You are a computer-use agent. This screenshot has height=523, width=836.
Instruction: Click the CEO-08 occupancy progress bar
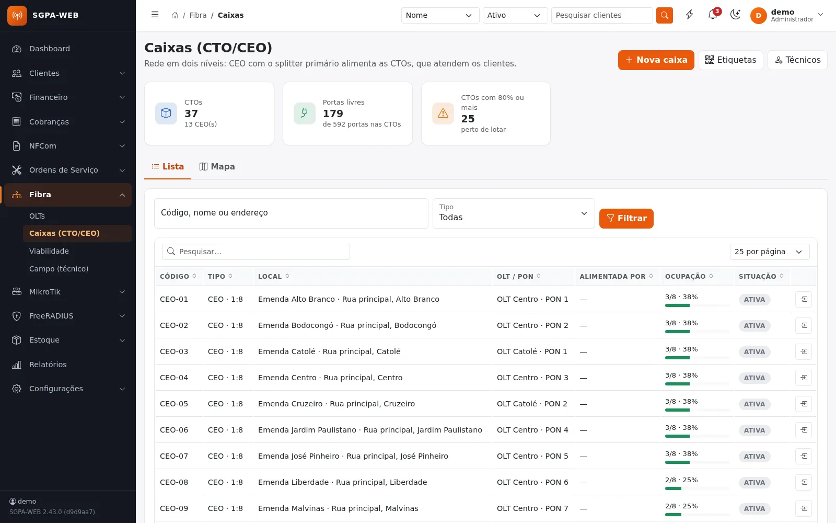[697, 488]
